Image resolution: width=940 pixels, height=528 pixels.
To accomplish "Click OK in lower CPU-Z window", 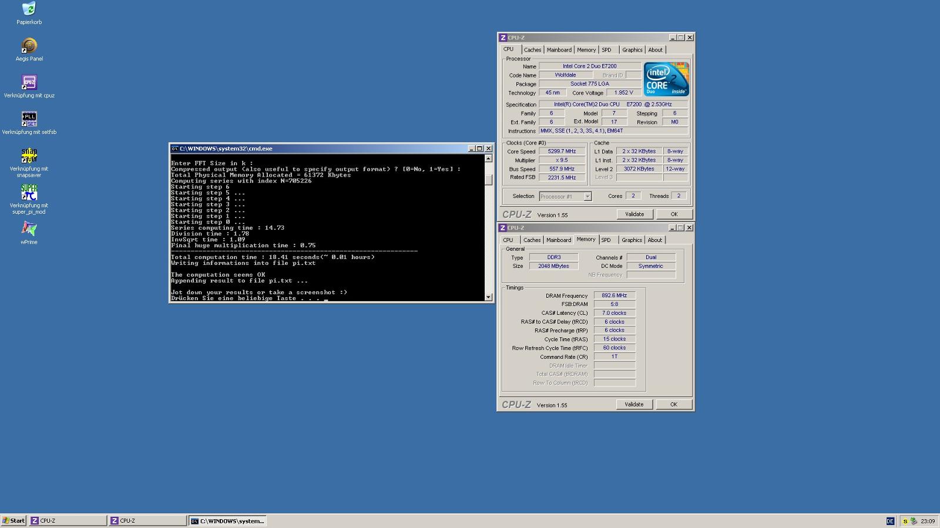I will (x=673, y=405).
